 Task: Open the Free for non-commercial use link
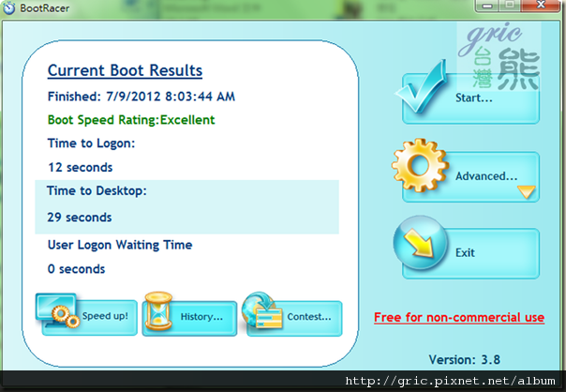[459, 318]
